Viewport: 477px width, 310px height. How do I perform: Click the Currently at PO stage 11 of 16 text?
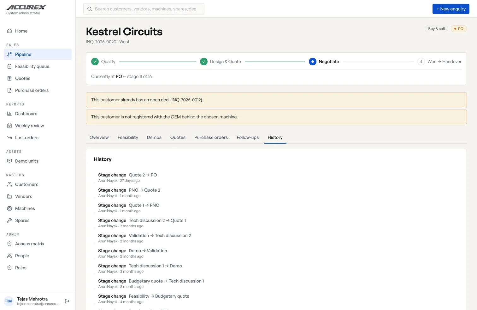(x=121, y=76)
